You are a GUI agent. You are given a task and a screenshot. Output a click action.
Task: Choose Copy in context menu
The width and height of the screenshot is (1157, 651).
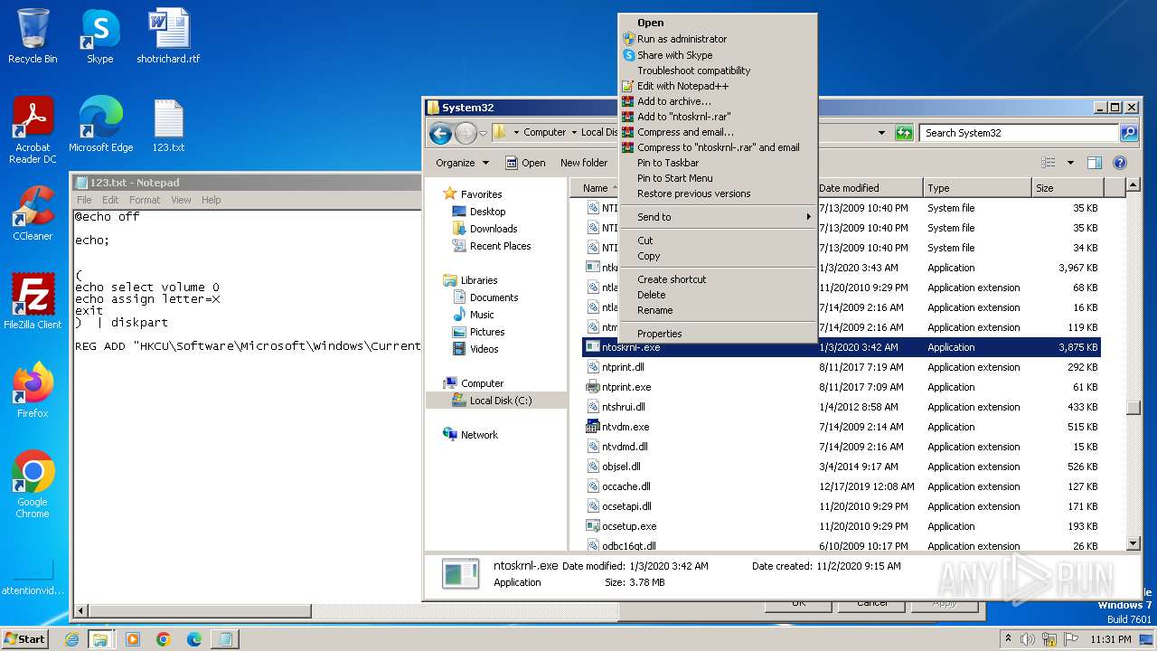[x=718, y=256]
